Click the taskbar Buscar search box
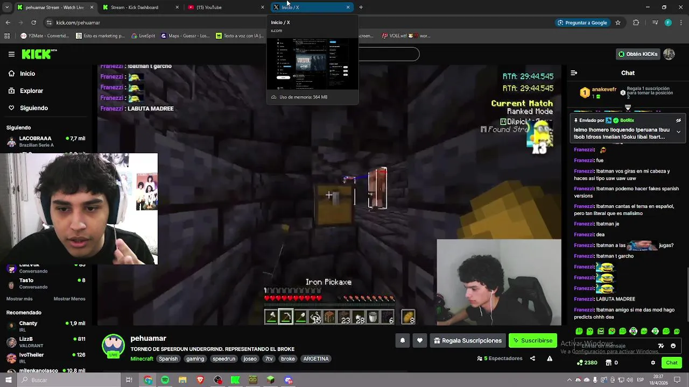This screenshot has width=689, height=387. tap(68, 380)
